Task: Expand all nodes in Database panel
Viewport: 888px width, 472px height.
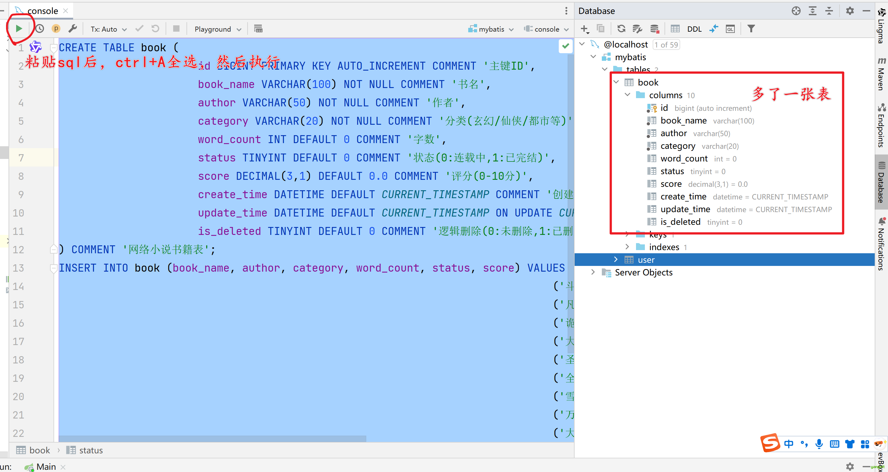Action: click(813, 11)
